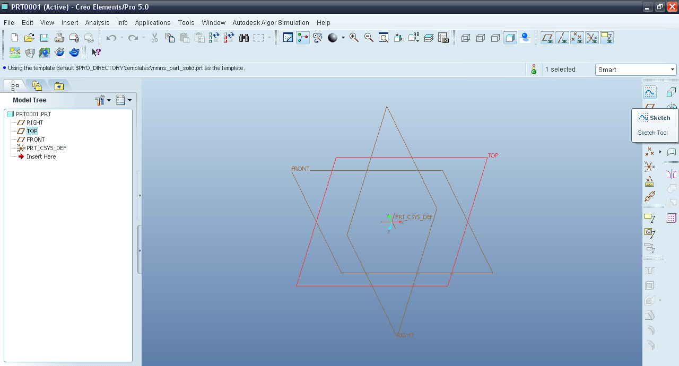Open the saved view list icon
Viewport: 679px width, 366px height.
(x=414, y=38)
